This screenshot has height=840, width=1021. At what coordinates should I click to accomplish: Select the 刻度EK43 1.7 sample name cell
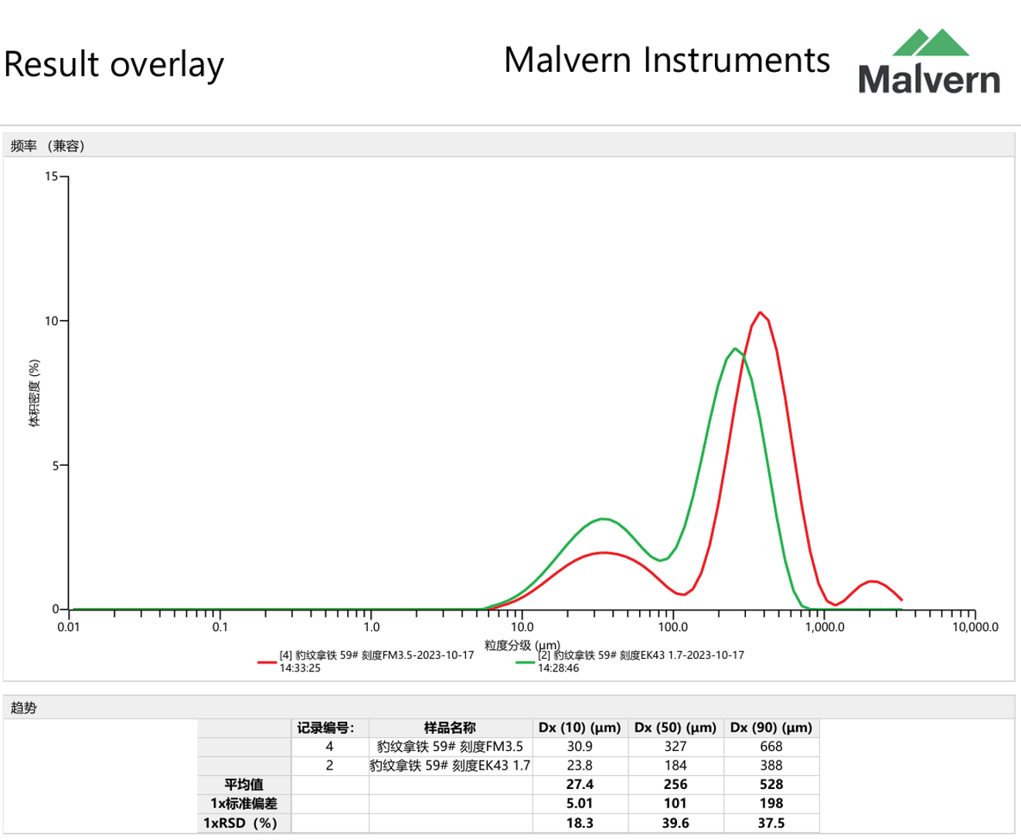(450, 766)
